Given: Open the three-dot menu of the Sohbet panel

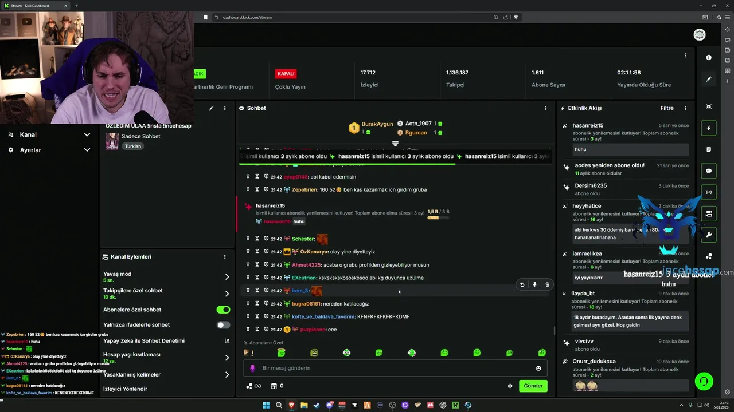Looking at the screenshot, I should pos(546,108).
